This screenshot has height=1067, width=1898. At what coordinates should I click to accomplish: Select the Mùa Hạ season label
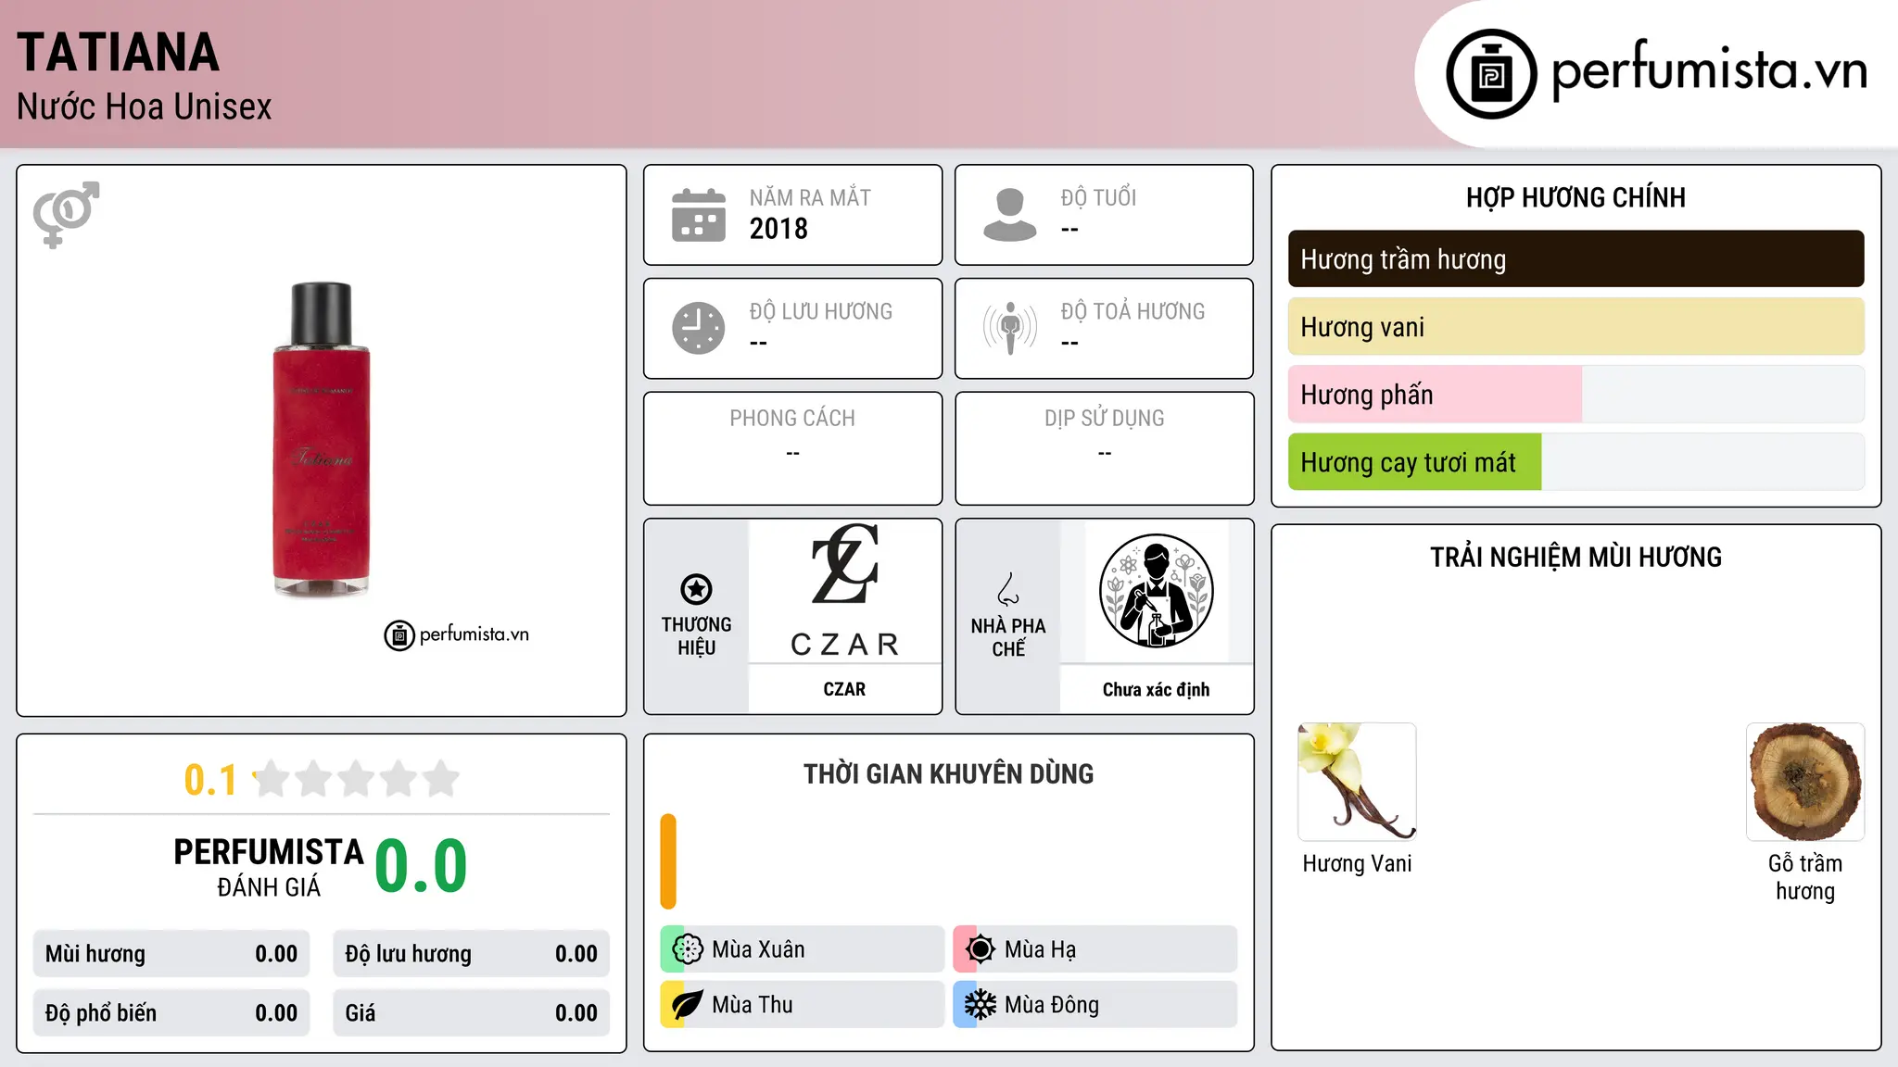click(x=1041, y=949)
